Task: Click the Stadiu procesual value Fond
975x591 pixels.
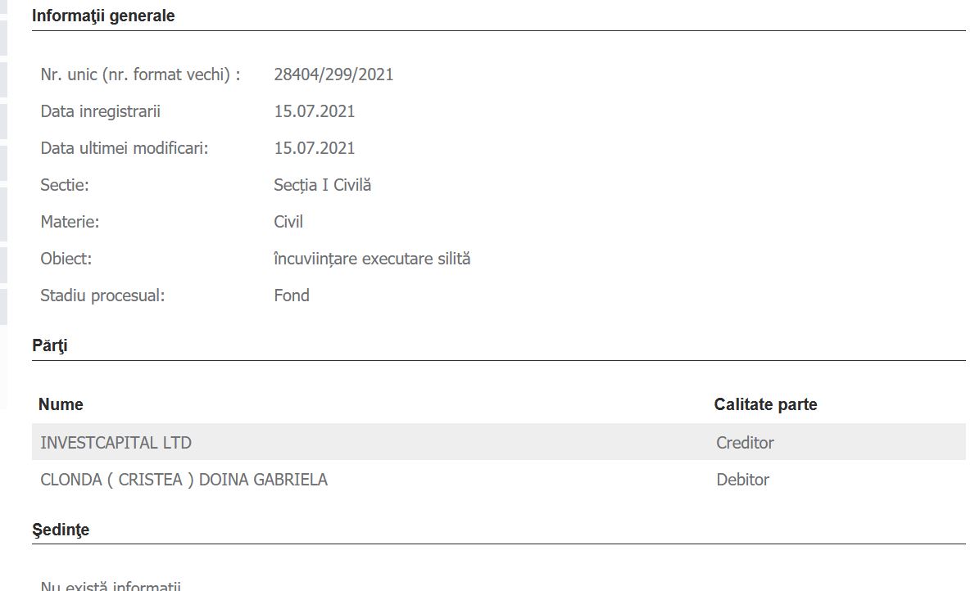Action: (x=292, y=295)
